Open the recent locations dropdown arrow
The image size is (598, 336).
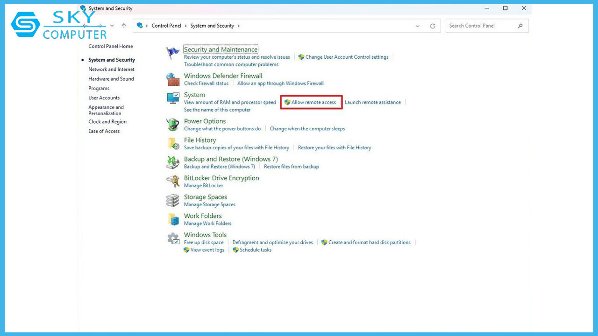coord(112,26)
